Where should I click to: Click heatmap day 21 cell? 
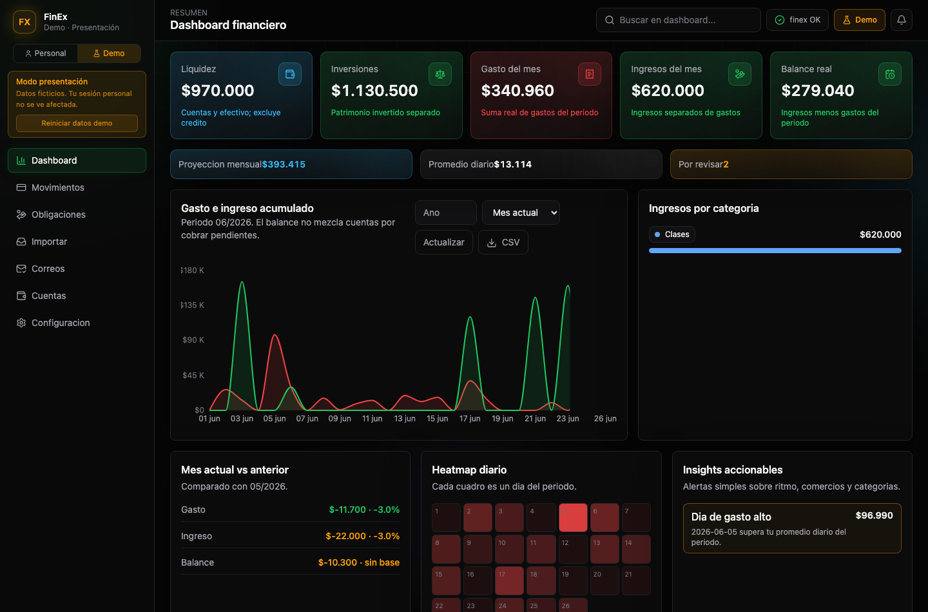tap(636, 580)
